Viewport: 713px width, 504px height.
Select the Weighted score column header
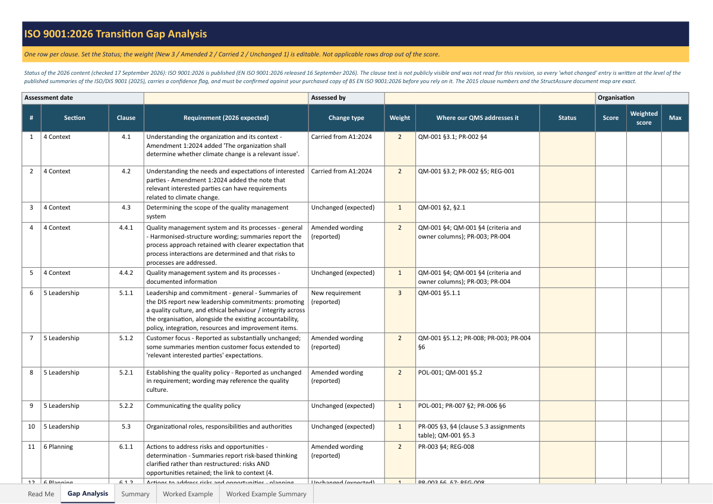(x=644, y=118)
